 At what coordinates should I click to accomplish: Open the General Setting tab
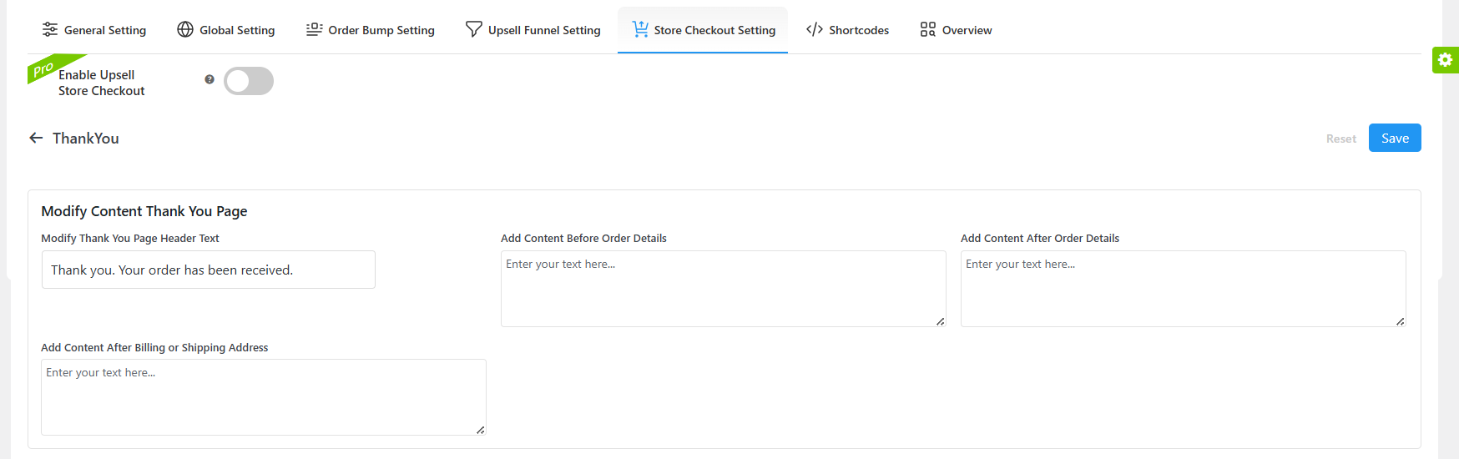tap(94, 30)
